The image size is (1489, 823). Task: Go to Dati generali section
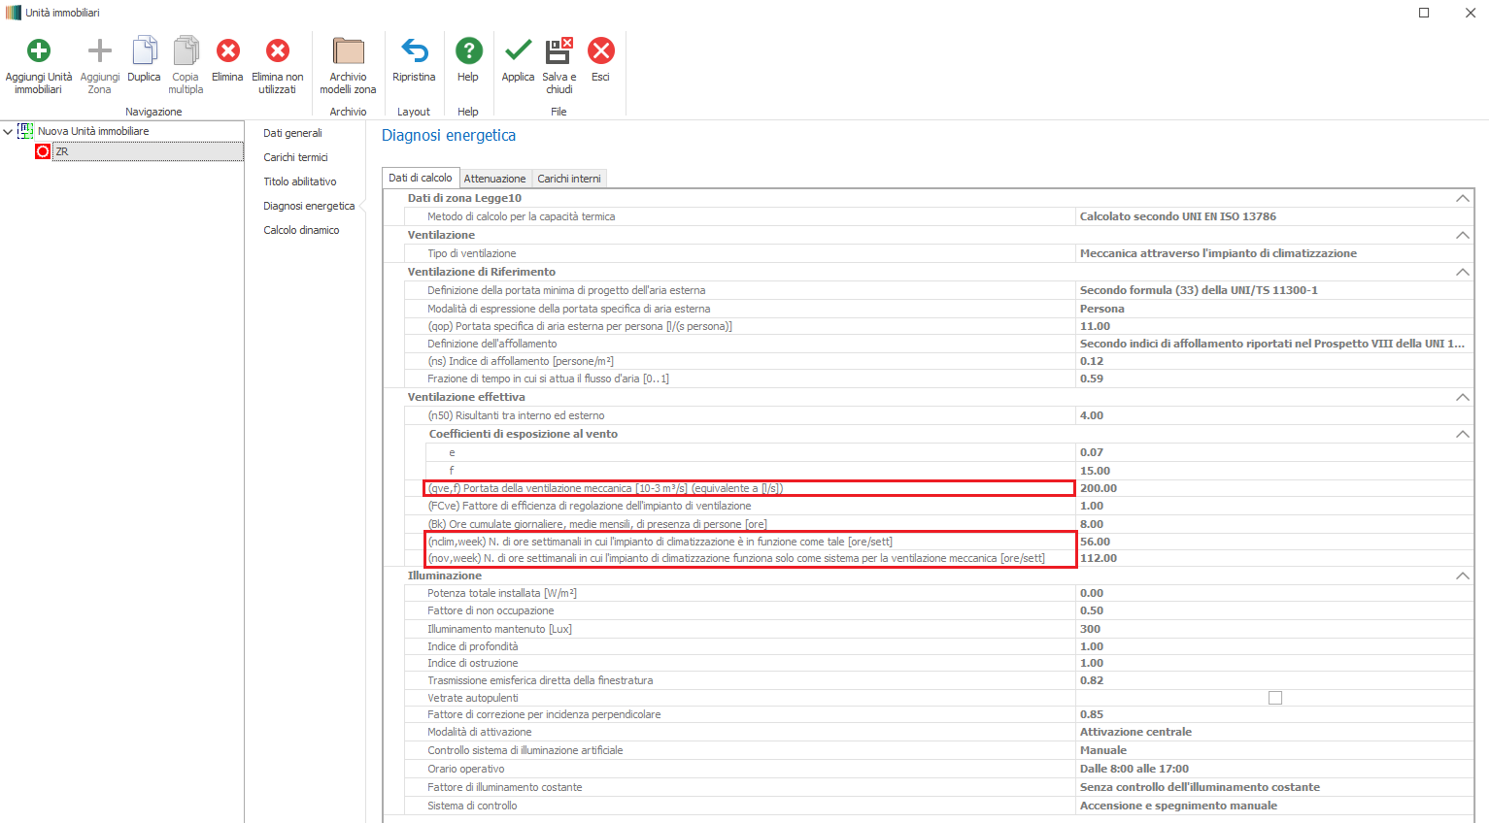pos(292,133)
